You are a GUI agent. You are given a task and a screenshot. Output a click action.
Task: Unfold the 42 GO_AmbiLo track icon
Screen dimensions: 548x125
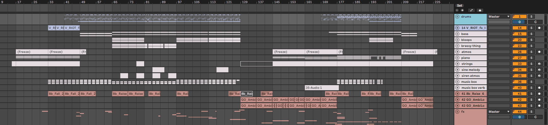click(457, 100)
